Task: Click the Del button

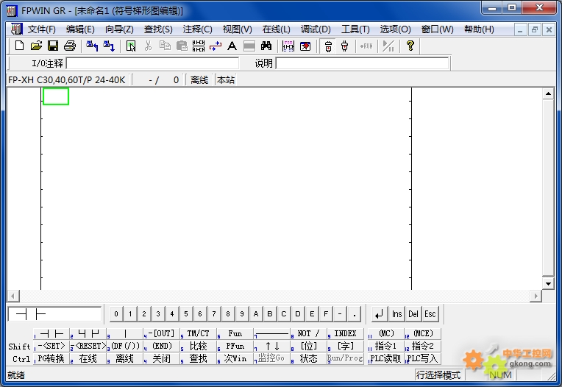Action: coord(413,314)
